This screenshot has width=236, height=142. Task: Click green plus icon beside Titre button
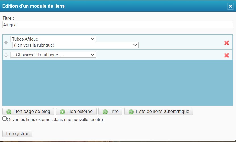(105, 112)
